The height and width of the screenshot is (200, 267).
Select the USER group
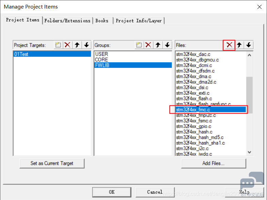coord(133,54)
